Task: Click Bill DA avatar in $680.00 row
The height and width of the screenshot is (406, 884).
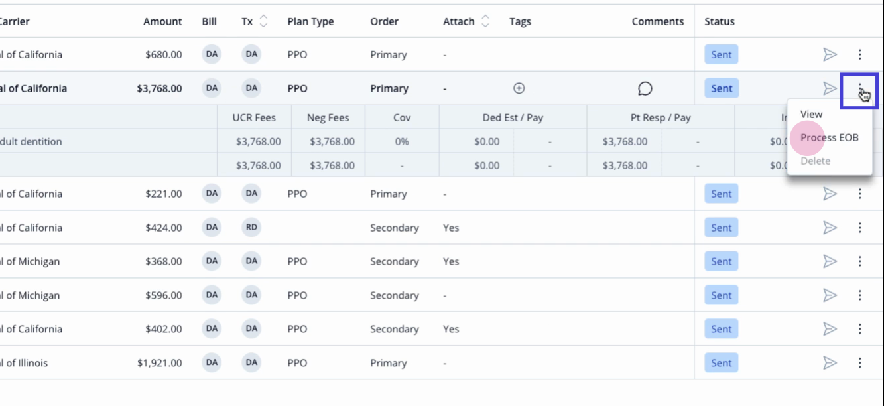Action: point(212,54)
